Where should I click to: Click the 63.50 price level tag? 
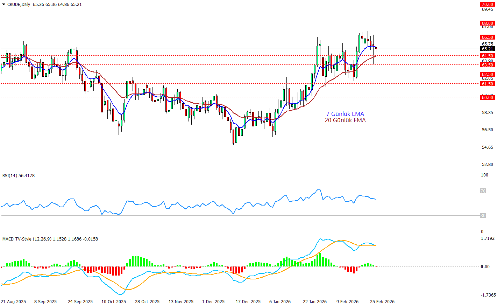pos(487,65)
